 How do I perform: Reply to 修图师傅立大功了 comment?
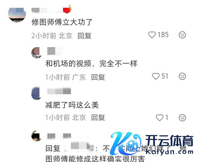(x=84, y=36)
